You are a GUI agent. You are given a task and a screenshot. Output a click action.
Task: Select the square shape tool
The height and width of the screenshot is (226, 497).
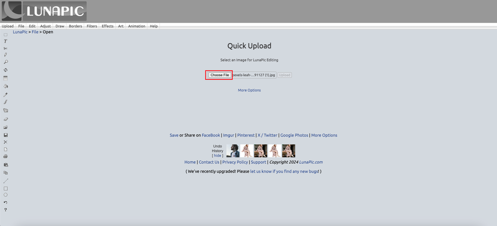pos(5,188)
